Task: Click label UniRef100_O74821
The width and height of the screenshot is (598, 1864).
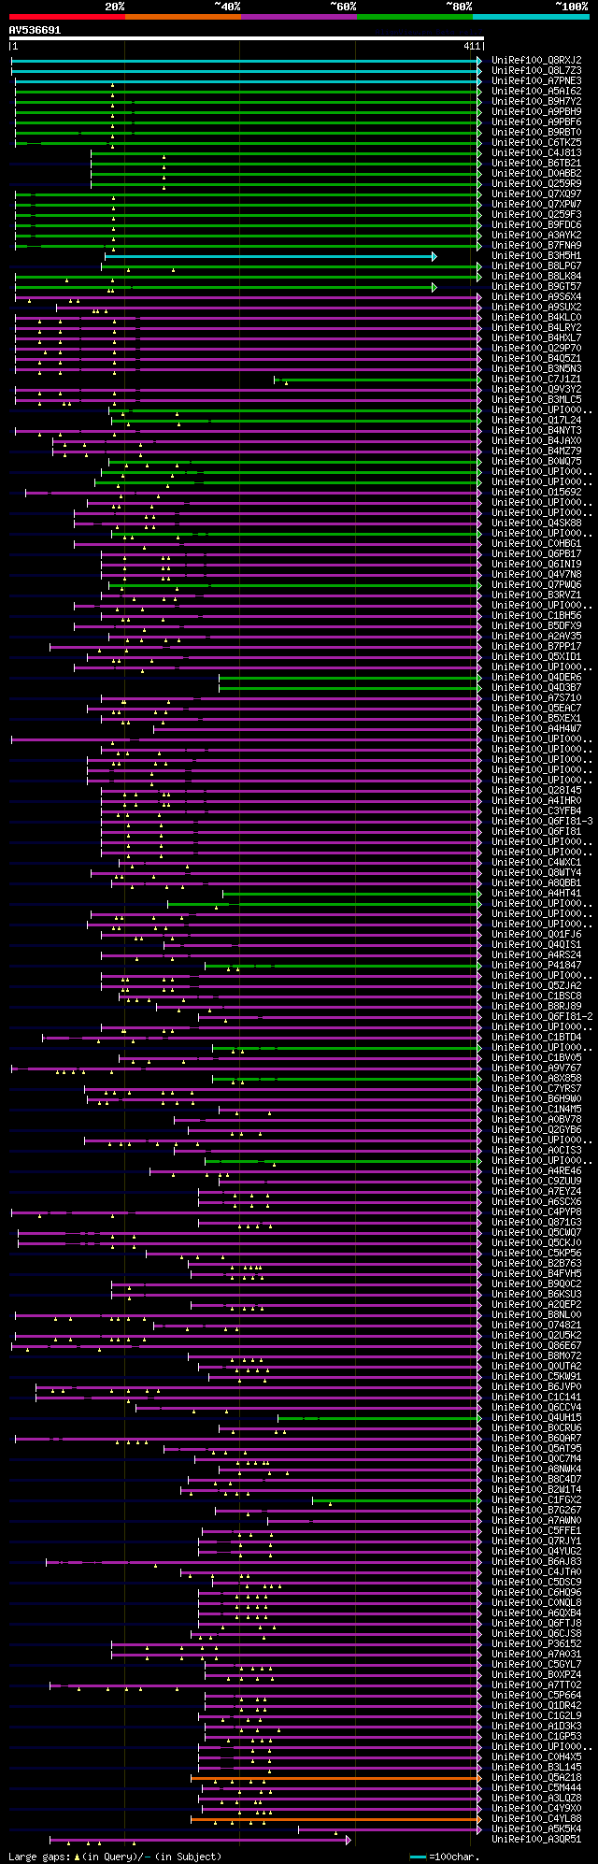Action: (x=536, y=1326)
